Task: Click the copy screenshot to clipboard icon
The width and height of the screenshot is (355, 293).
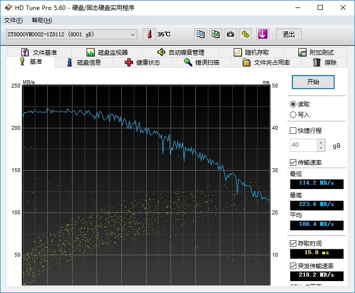Action: pyautogui.click(x=215, y=34)
